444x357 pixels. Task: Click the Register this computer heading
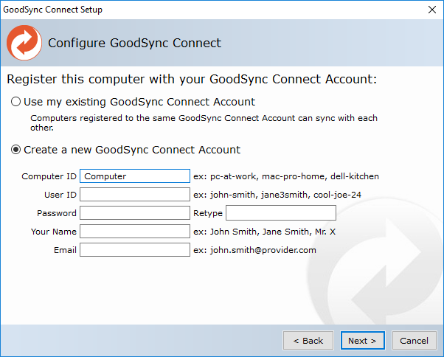192,79
